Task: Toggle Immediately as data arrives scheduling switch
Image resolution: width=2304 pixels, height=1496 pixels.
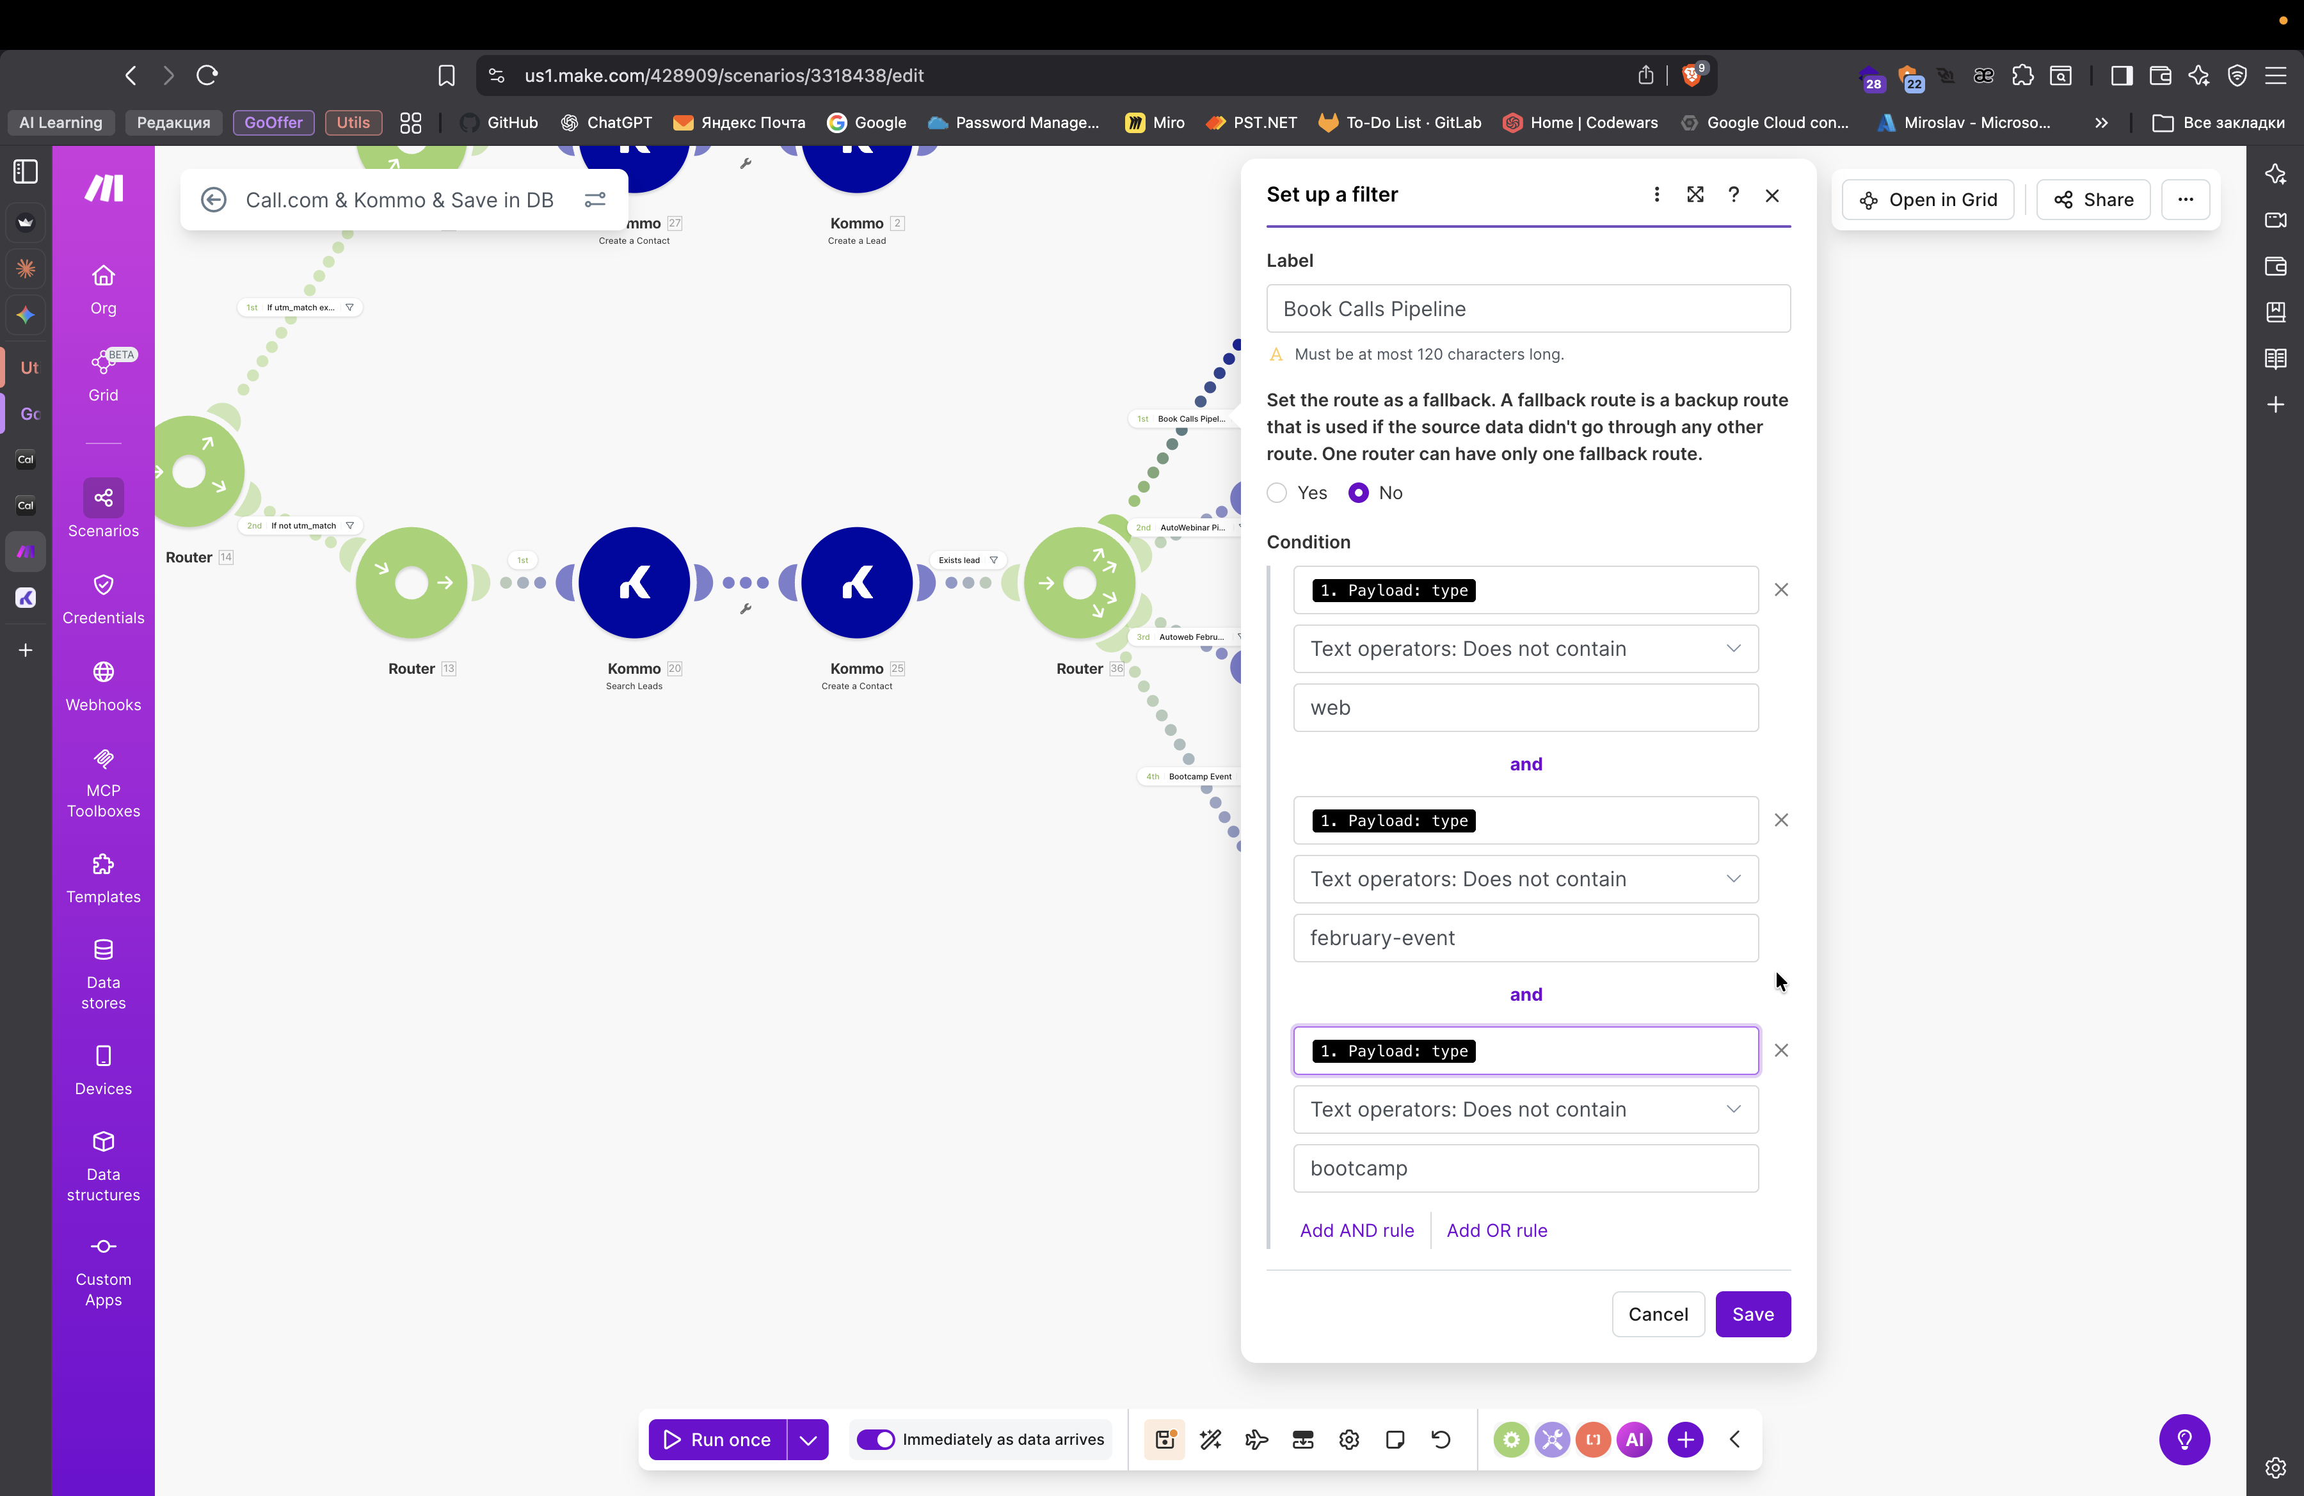Action: coord(876,1439)
